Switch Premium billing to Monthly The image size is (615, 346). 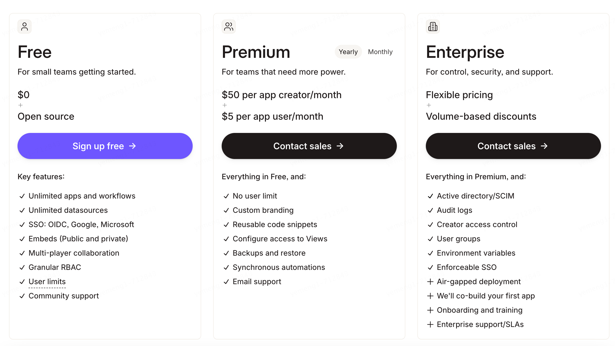tap(380, 52)
